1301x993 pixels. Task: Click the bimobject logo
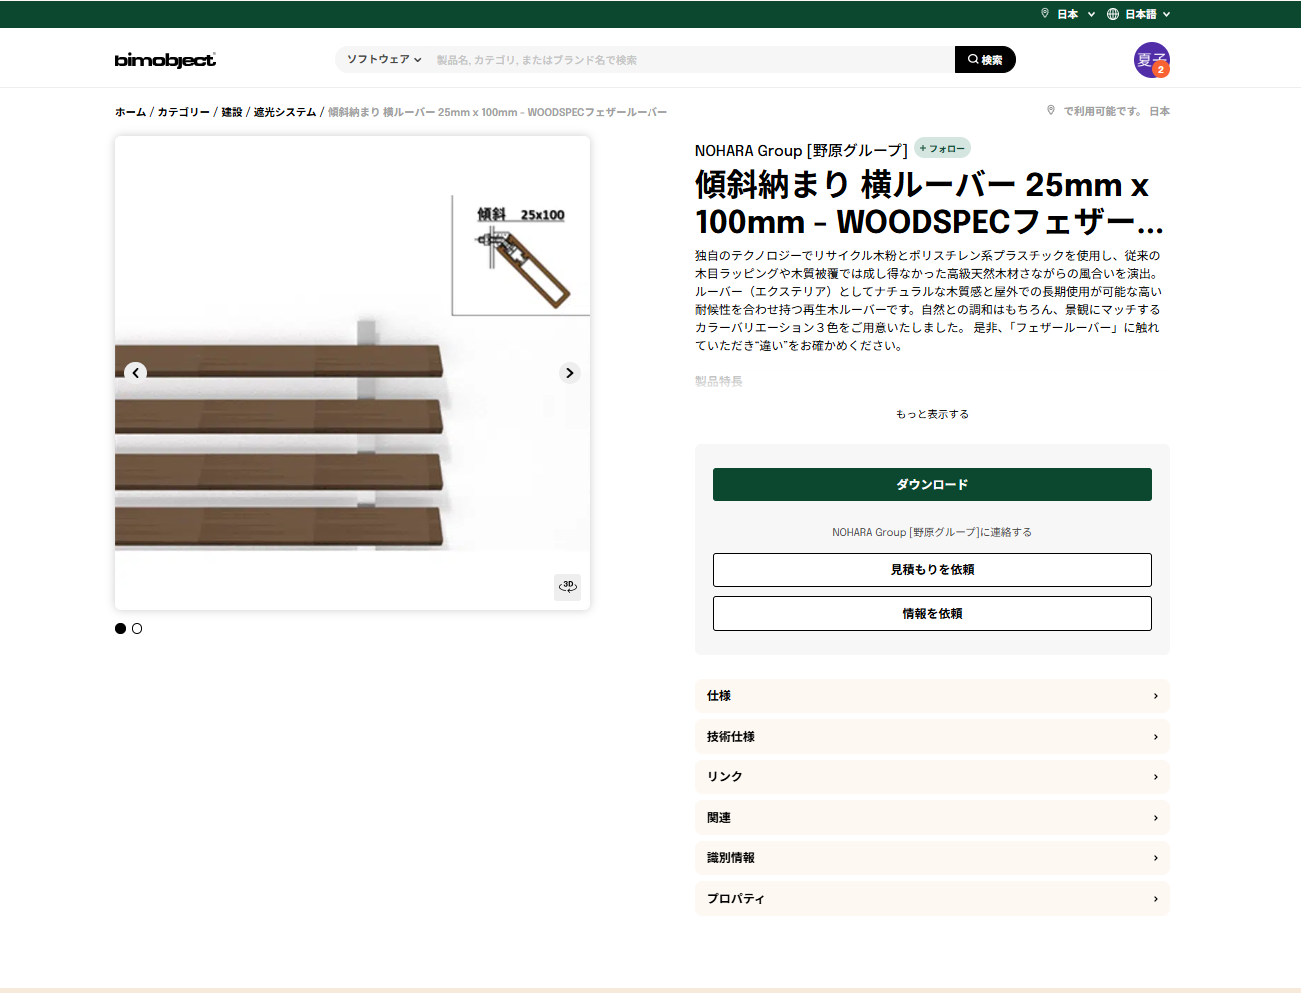click(165, 60)
